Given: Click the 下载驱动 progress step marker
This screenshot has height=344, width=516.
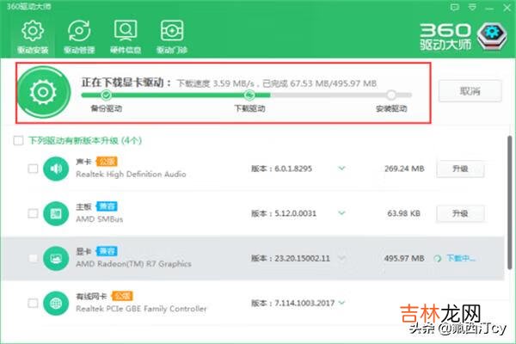Looking at the screenshot, I should [x=249, y=95].
